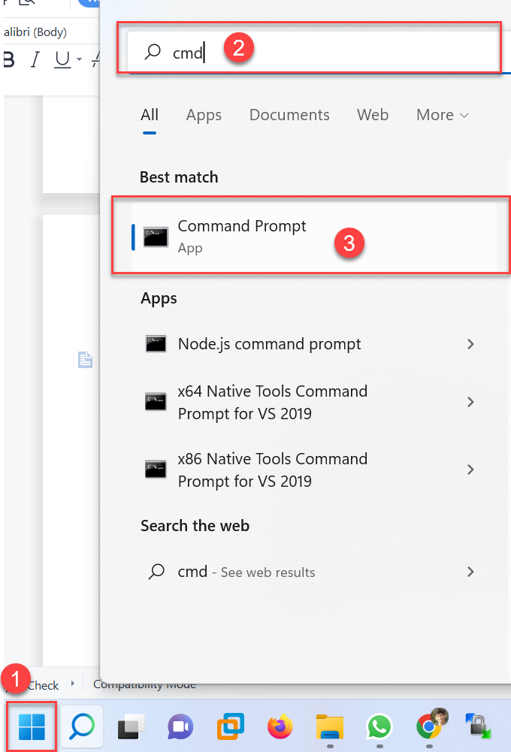Open the Command Prompt best match
This screenshot has width=511, height=752.
pyautogui.click(x=314, y=237)
